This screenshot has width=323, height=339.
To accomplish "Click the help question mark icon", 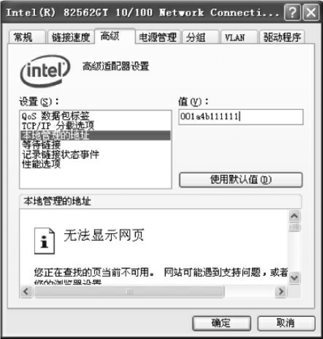I will [292, 12].
